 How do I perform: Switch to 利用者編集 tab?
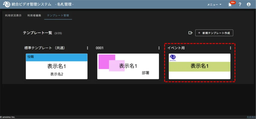(x=34, y=15)
